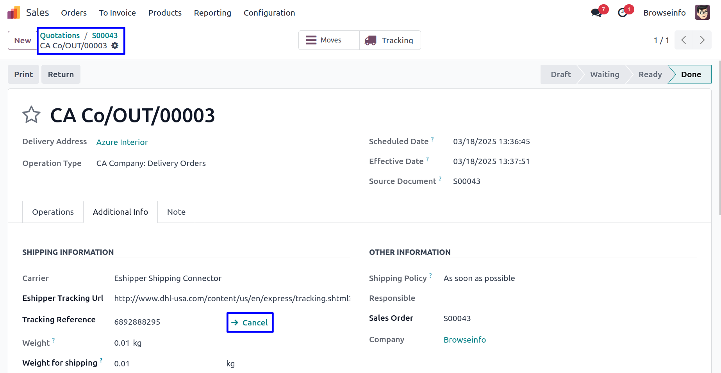
Task: Open the chat messages icon
Action: (x=596, y=13)
